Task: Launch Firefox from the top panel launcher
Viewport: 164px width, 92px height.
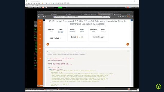Action: pos(43,7)
